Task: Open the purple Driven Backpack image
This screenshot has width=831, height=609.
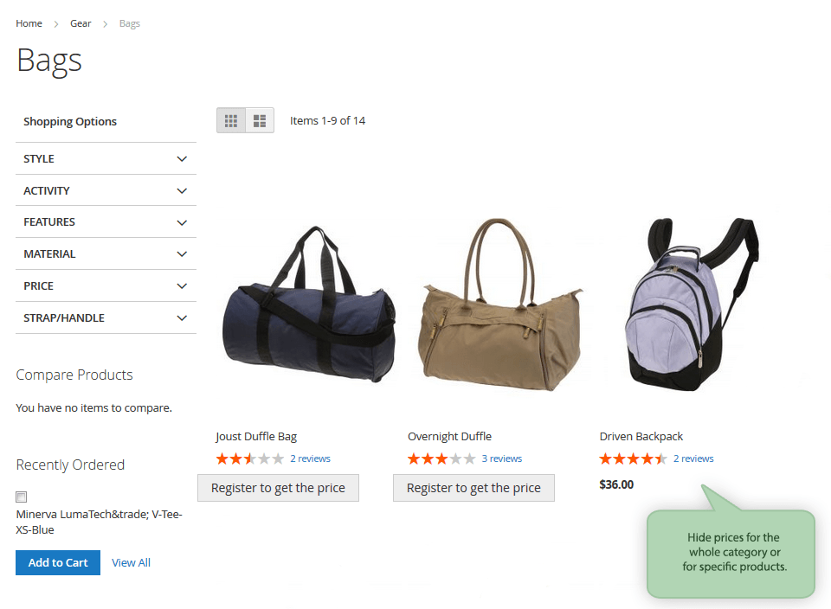Action: tap(692, 304)
